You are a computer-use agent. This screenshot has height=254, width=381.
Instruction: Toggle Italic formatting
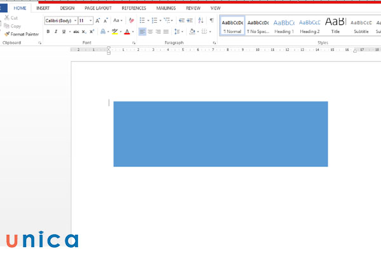55,31
